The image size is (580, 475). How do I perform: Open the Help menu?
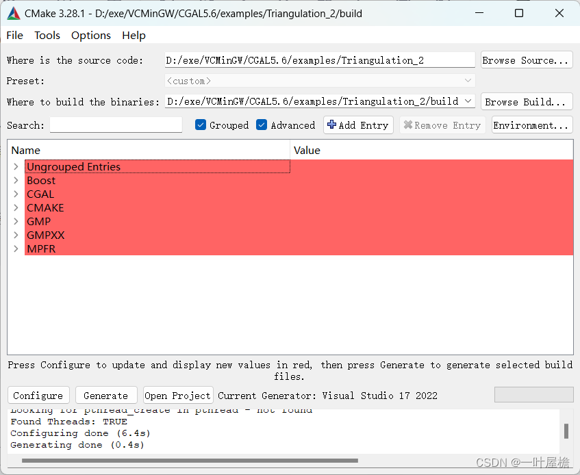tap(134, 36)
